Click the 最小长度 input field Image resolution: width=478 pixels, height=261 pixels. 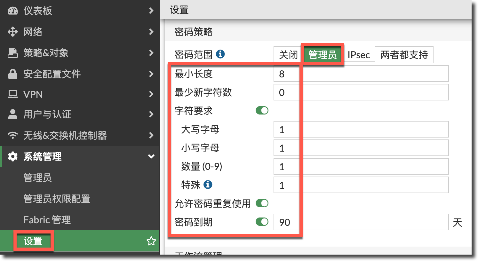[361, 74]
